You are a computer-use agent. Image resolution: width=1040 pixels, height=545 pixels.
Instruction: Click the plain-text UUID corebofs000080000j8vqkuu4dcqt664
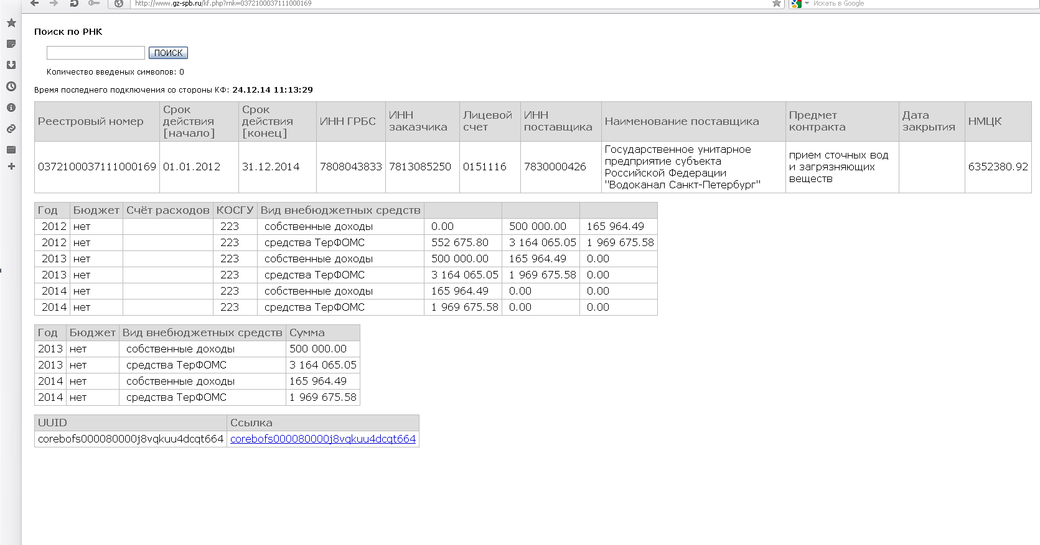131,439
